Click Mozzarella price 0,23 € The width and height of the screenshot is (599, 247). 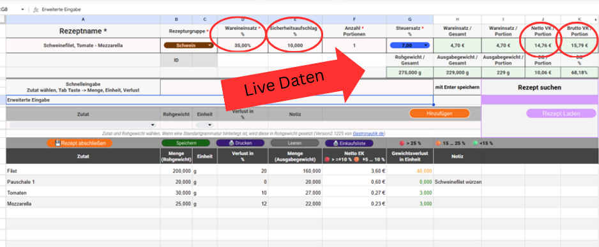coord(377,204)
